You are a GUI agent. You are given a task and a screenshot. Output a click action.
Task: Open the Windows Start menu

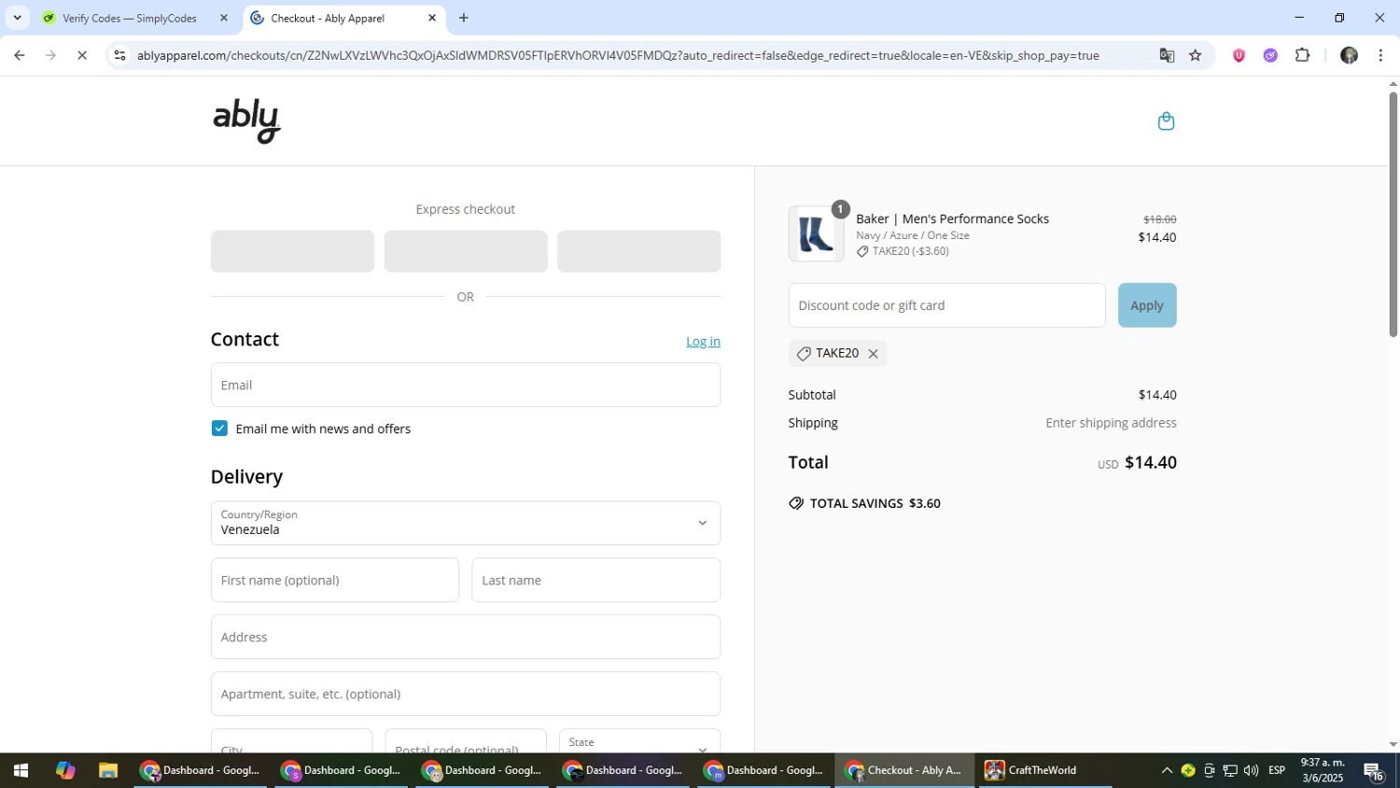(x=21, y=770)
